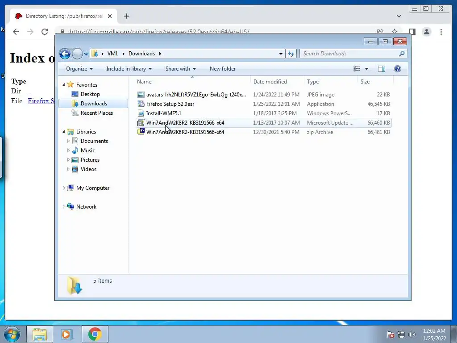Open Chrome profile avatar
The width and height of the screenshot is (457, 343).
pos(427,32)
